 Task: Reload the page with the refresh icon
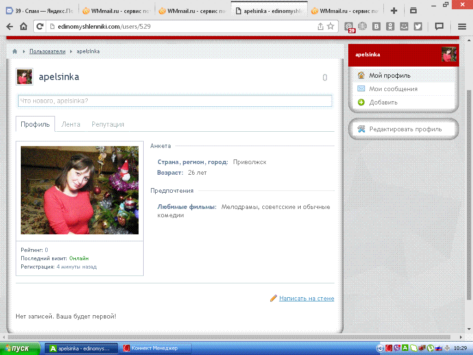tap(40, 26)
